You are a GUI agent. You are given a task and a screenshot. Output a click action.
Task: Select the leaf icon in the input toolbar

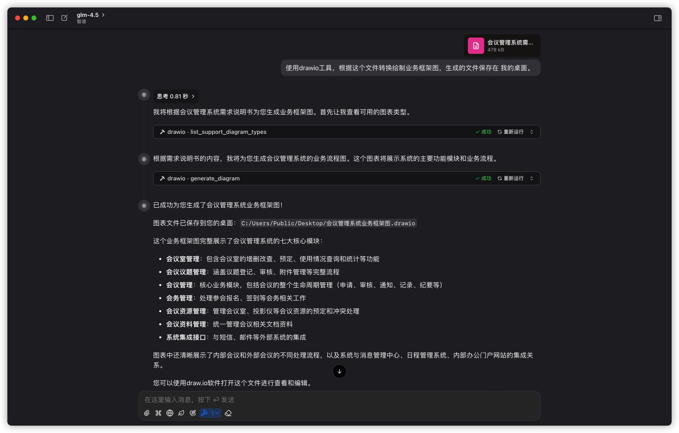click(x=181, y=413)
